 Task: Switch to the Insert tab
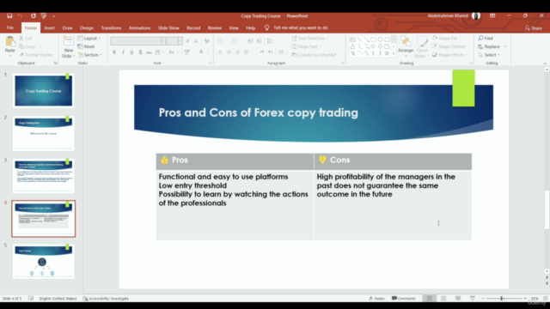(50, 27)
